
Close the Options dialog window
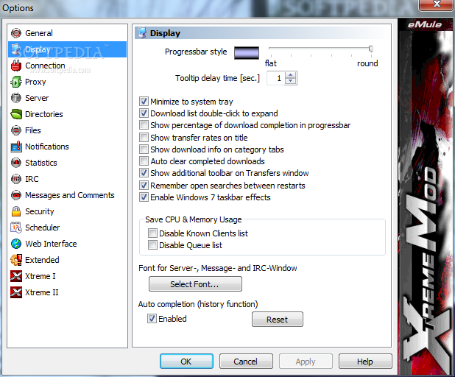436,5
